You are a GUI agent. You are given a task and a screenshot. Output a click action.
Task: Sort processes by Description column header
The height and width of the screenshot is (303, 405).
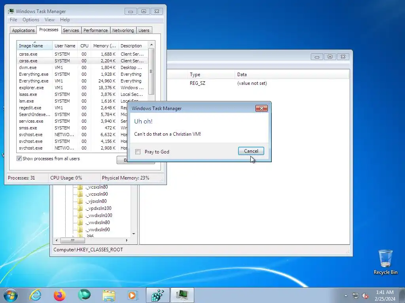[133, 46]
